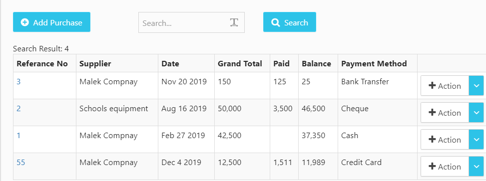The image size is (486, 181).
Task: Expand Action dropdown arrow for Credit Card row
Action: click(476, 167)
